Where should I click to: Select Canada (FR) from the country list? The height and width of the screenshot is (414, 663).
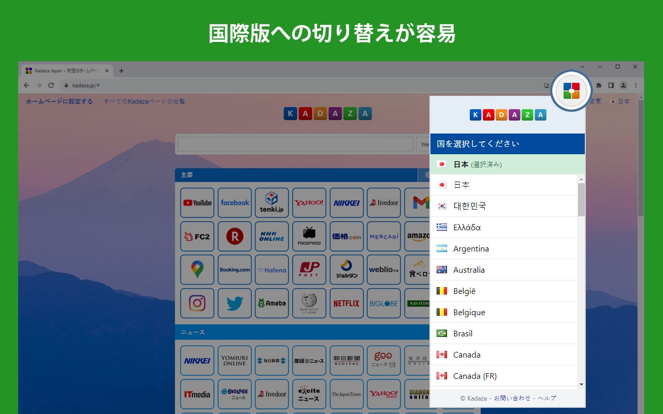pos(503,376)
